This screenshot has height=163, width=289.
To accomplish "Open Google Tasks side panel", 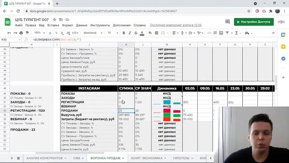I will pyautogui.click(x=283, y=58).
